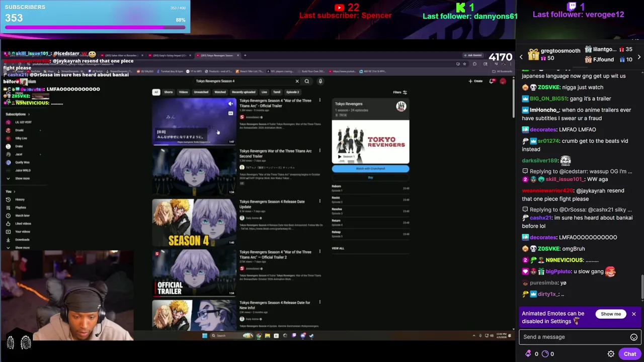This screenshot has width=644, height=362.
Task: Open options menu for Official Trailer 2 result
Action: pos(319,252)
